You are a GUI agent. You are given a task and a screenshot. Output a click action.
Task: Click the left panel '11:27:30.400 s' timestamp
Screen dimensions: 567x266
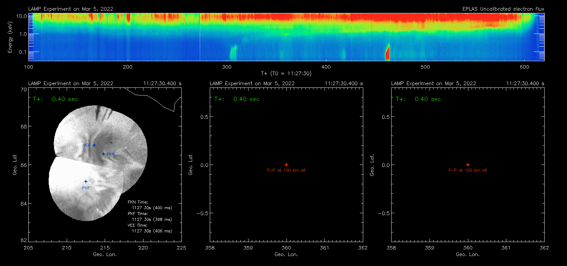[x=162, y=83]
